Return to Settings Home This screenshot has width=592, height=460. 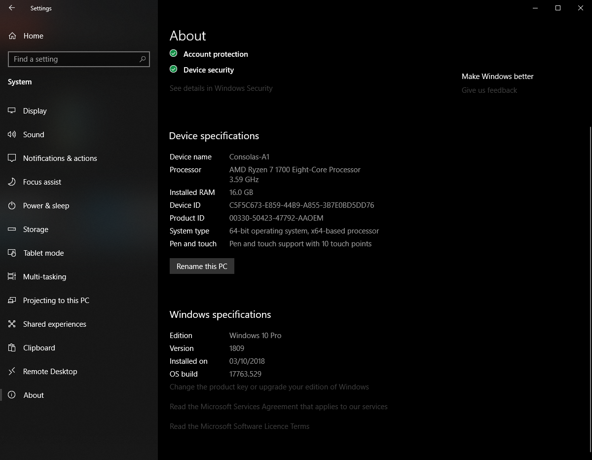(x=79, y=36)
